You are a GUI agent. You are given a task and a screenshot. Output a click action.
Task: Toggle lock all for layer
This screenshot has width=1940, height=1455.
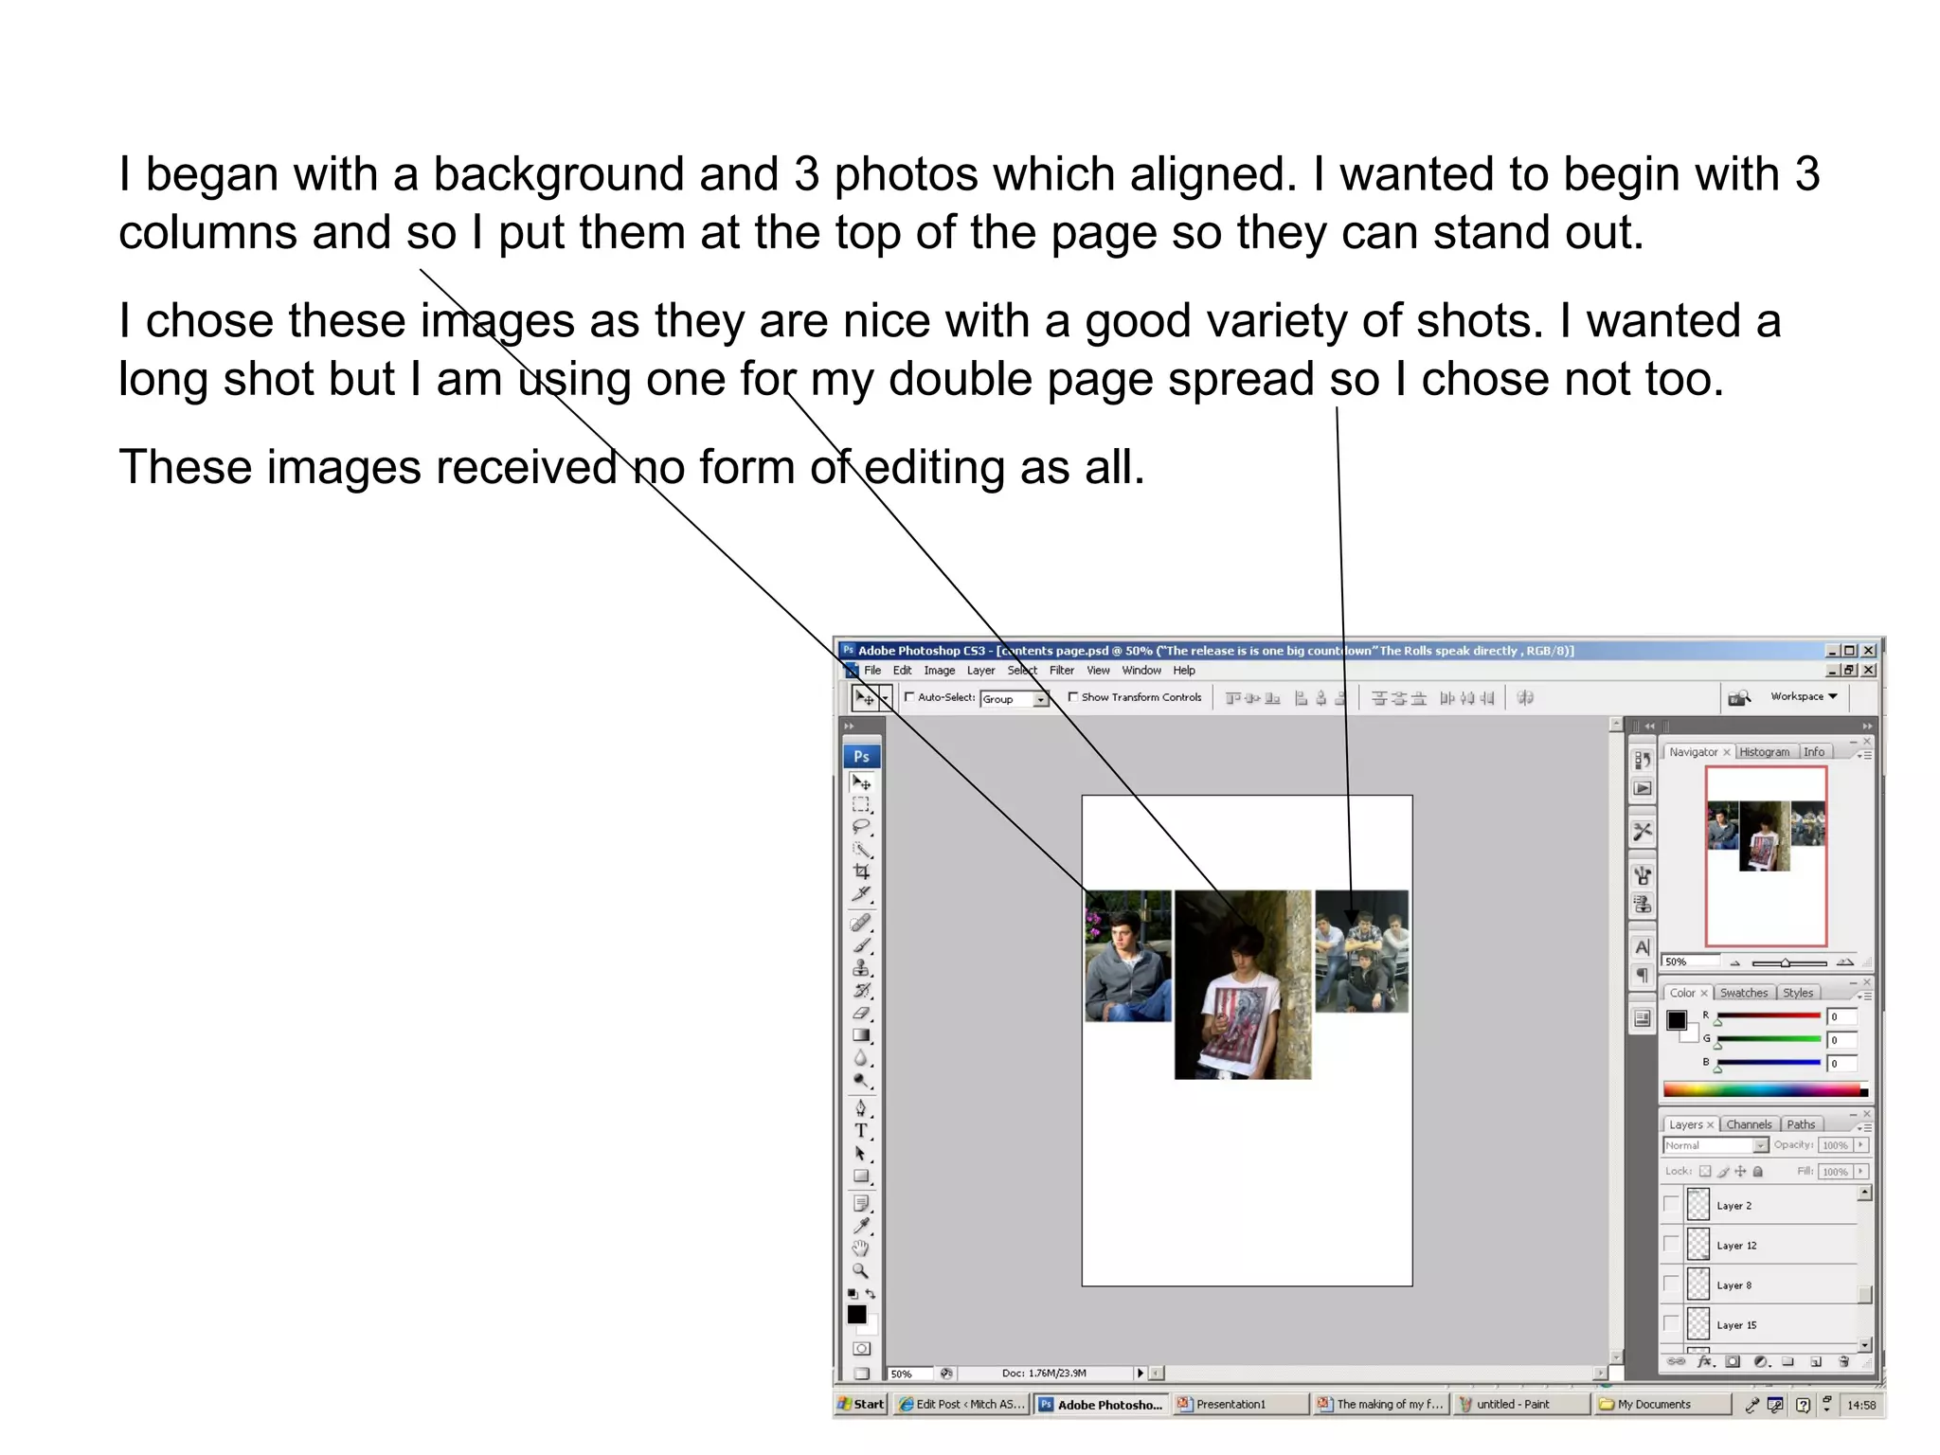(1758, 1172)
